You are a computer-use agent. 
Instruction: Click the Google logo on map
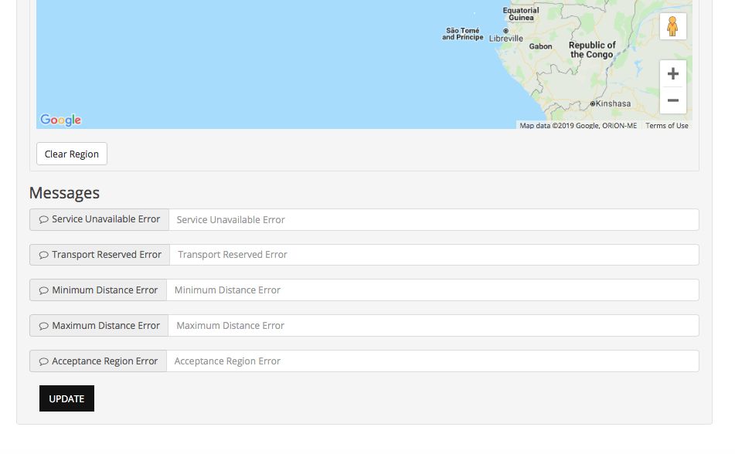click(x=61, y=120)
